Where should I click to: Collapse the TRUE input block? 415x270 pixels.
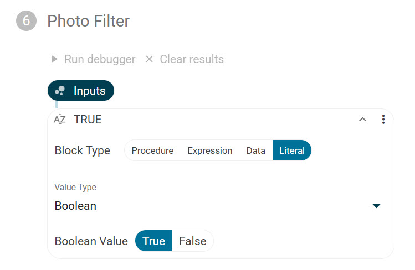363,120
